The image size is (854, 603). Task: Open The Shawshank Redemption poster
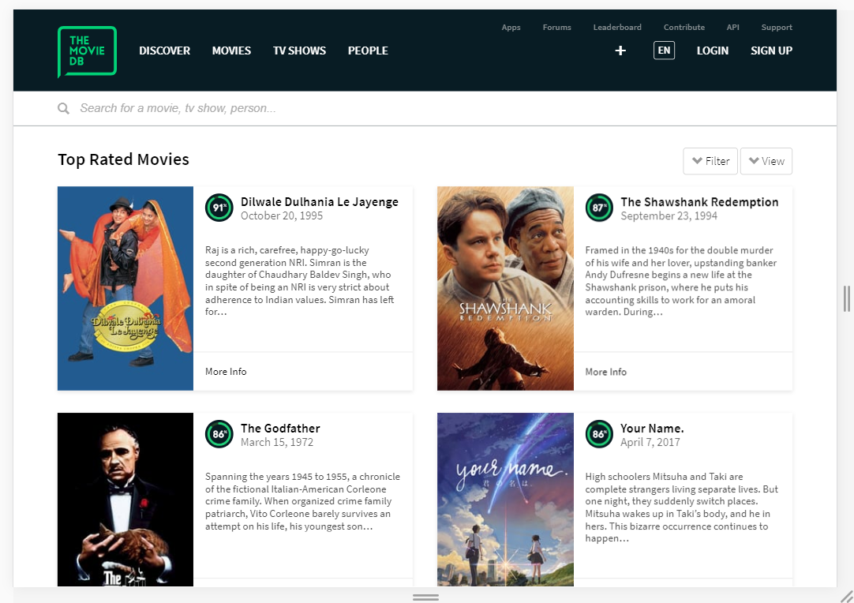click(505, 288)
